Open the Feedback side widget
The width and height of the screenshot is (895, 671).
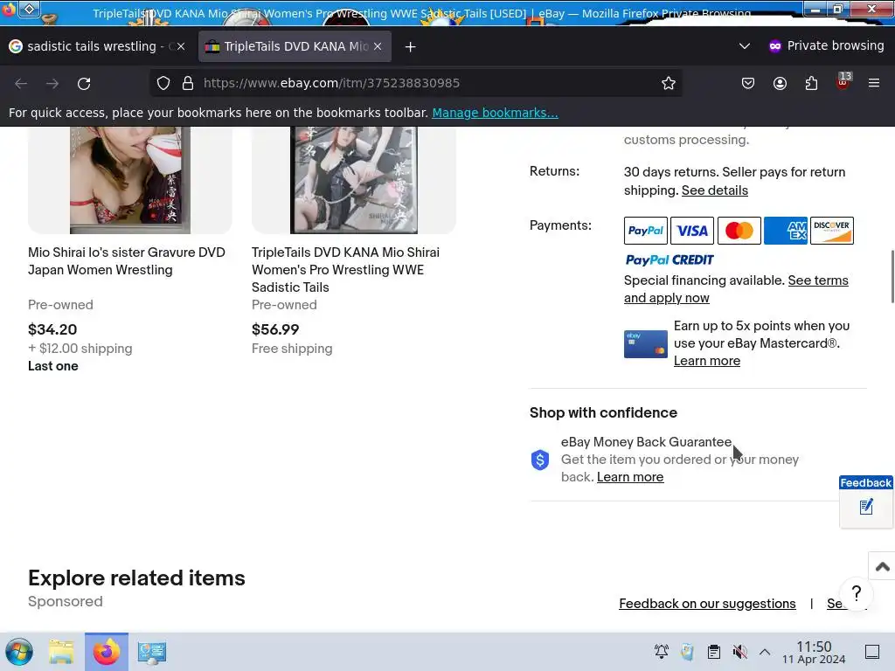coord(865,502)
